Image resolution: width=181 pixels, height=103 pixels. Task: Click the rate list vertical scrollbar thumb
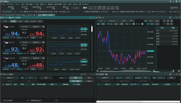[92, 29]
